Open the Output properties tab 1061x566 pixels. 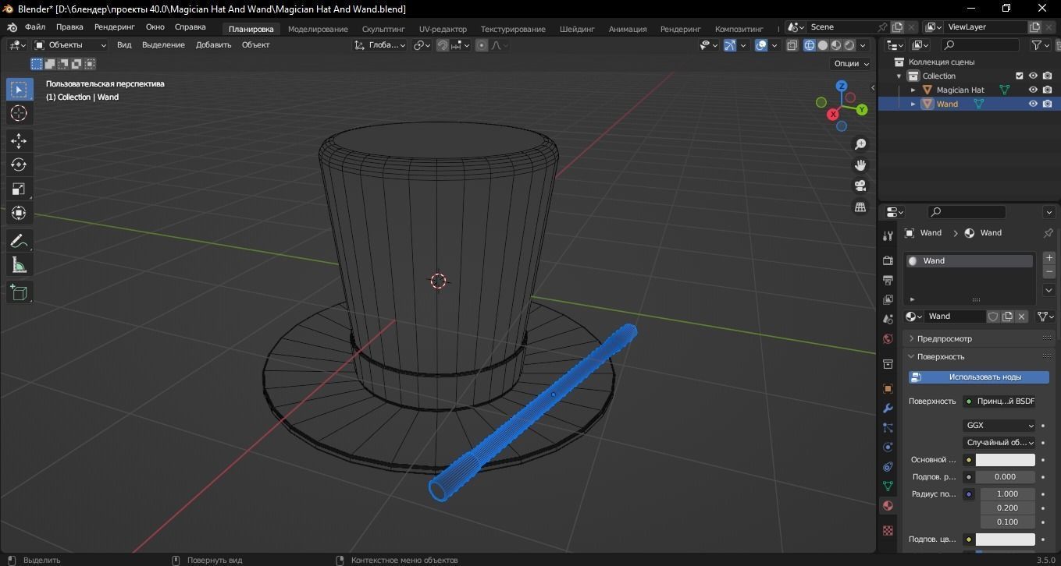click(888, 280)
